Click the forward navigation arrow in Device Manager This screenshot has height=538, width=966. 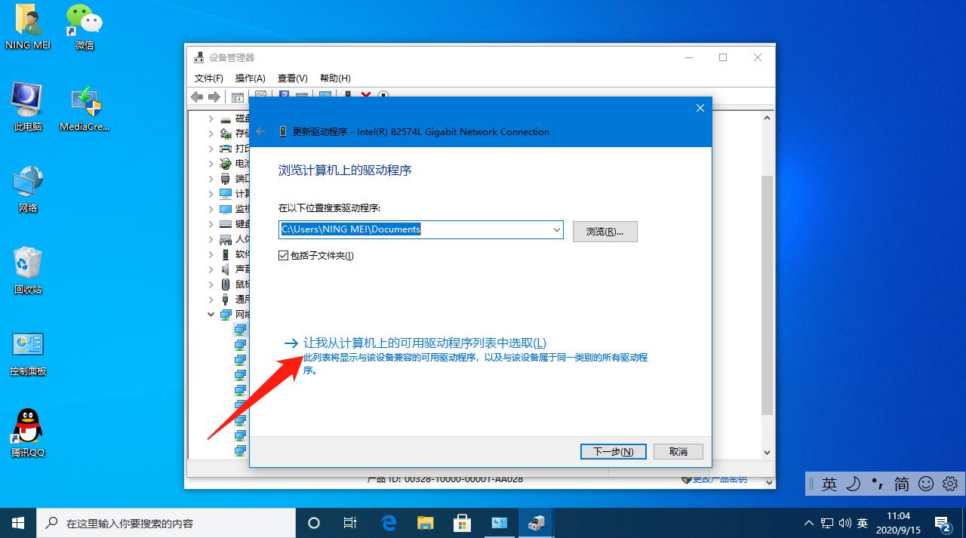pyautogui.click(x=214, y=97)
